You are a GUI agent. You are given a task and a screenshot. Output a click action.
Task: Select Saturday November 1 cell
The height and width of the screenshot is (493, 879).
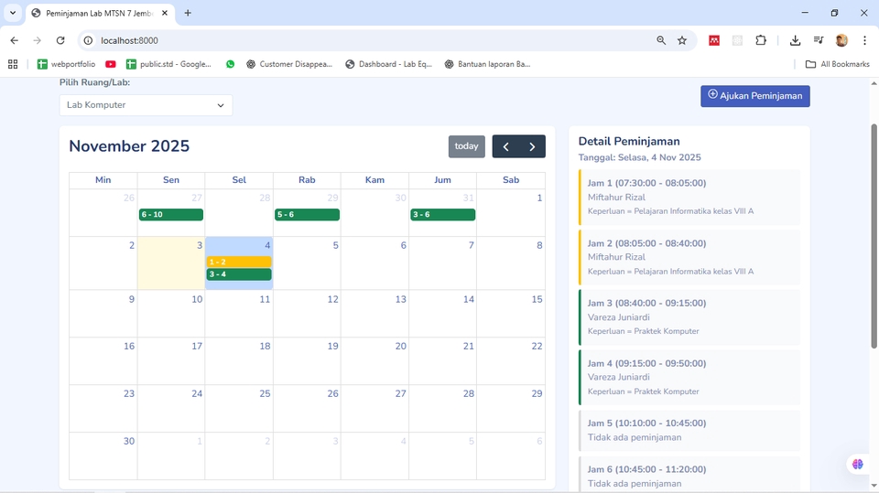click(511, 212)
